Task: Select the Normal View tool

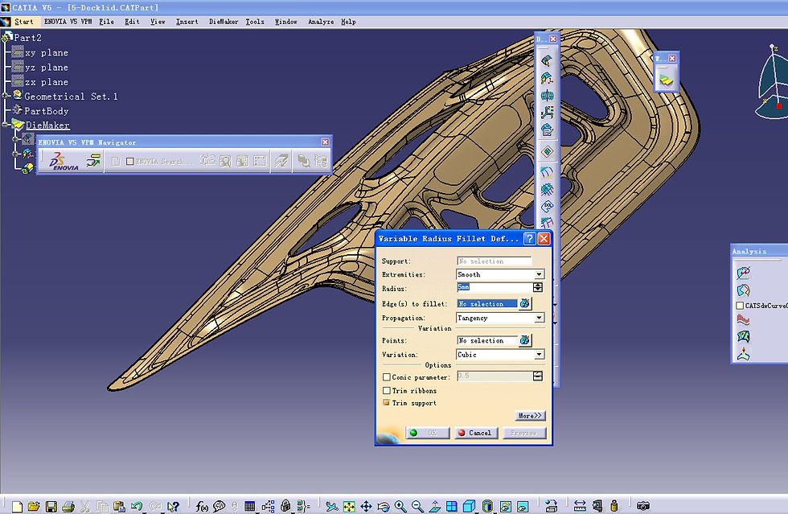Action: tap(435, 506)
